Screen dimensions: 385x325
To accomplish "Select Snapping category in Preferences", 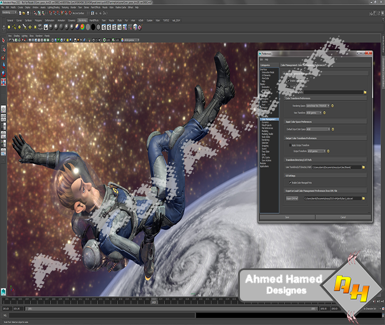I will click(x=265, y=146).
